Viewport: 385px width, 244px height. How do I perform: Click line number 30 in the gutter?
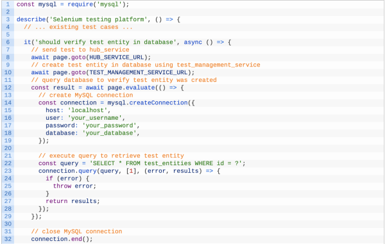(8, 224)
